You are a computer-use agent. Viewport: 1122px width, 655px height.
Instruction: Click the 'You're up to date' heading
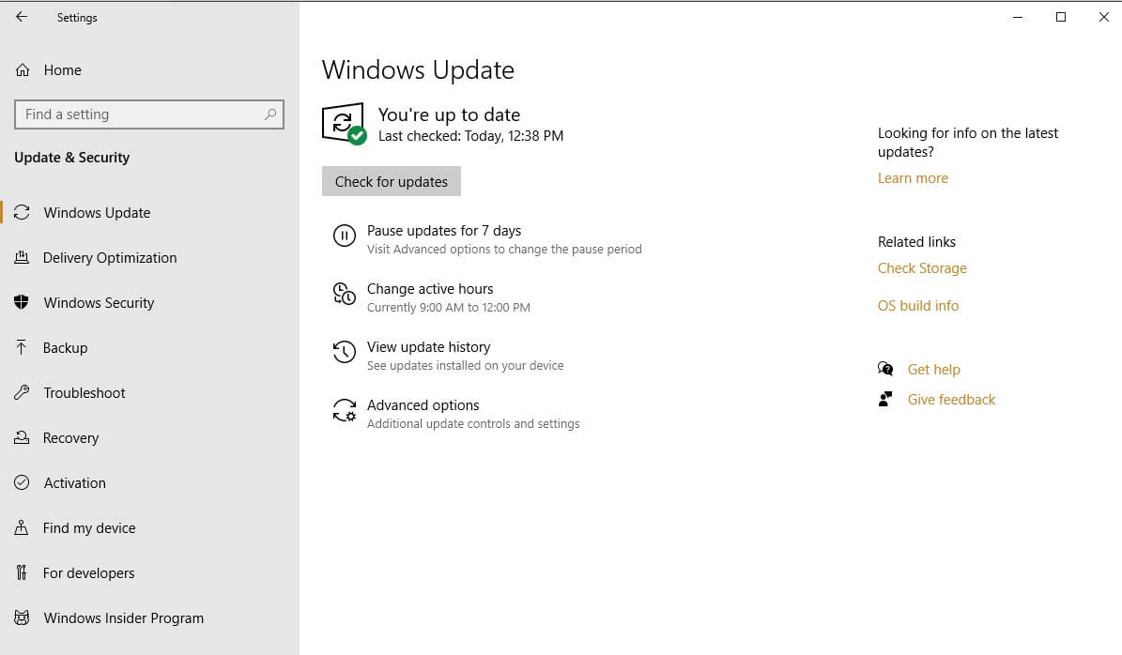tap(449, 114)
